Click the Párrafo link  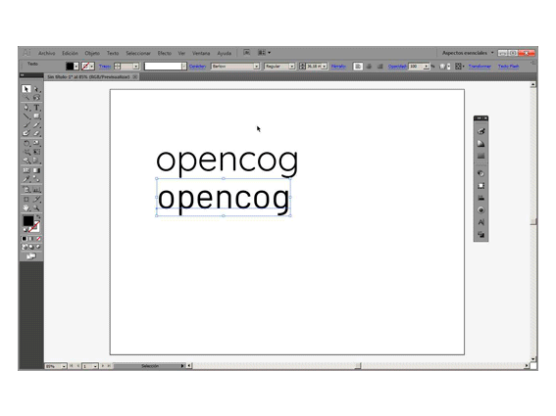[338, 67]
